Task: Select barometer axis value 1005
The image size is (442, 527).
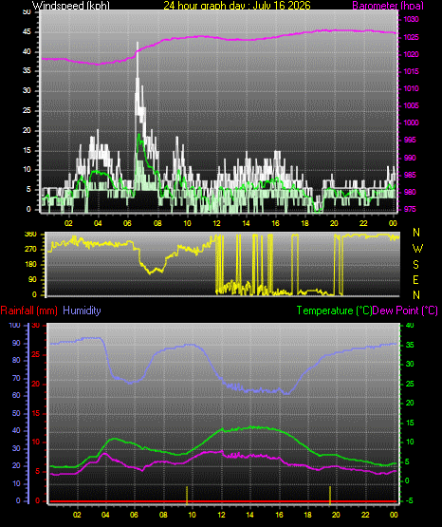Action: coord(411,105)
